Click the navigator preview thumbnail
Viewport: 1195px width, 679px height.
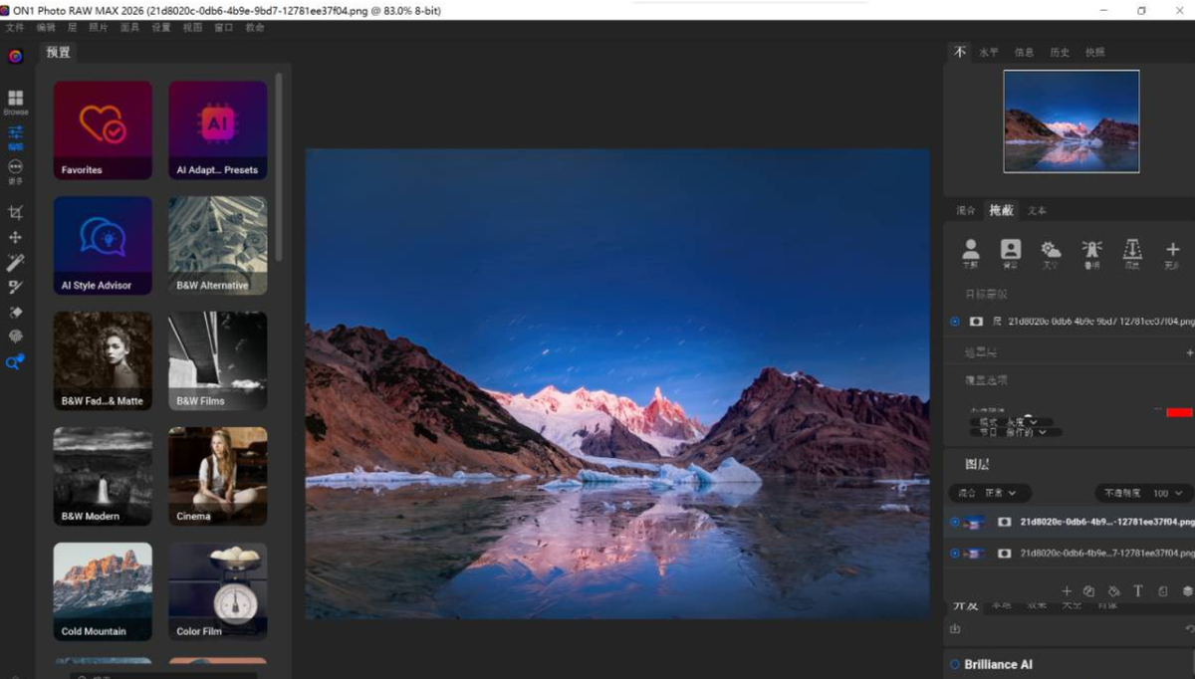[1071, 120]
